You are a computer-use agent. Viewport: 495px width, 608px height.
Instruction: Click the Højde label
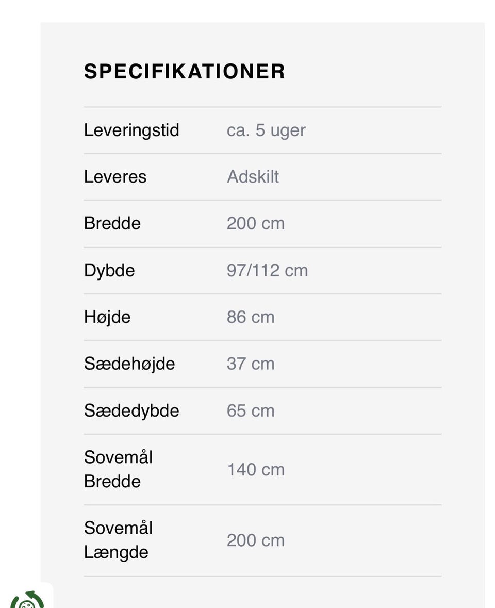pos(107,317)
